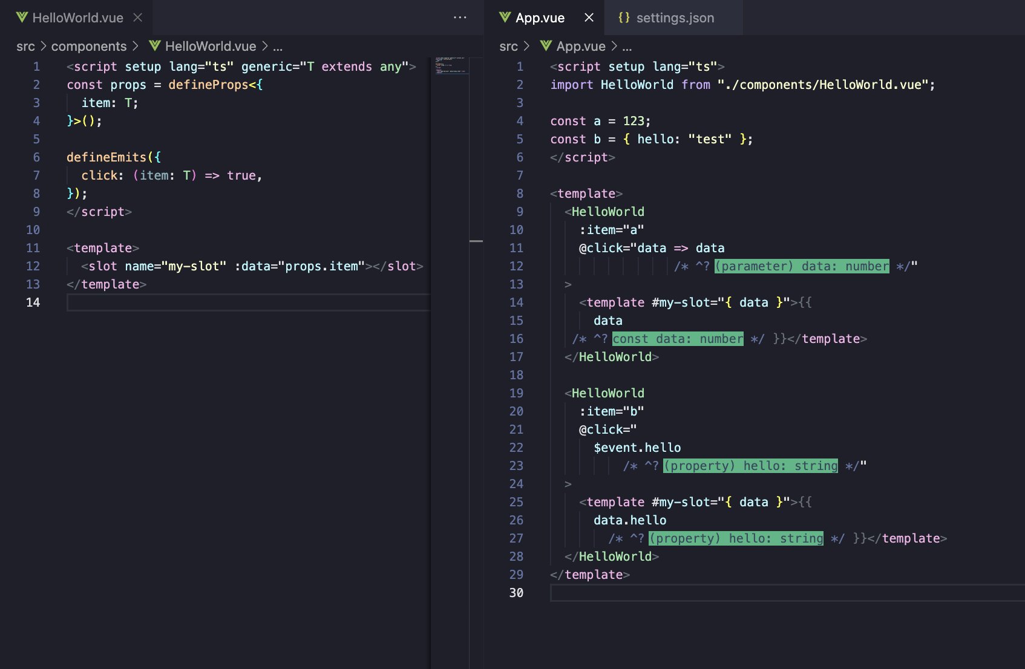
Task: Click ':item="a"' attribute in App.vue
Action: tap(611, 230)
